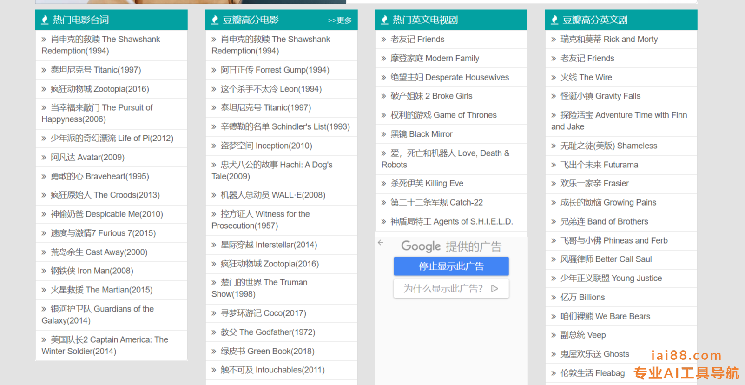745x385 pixels.
Task: Open 神偷奶爸 Despicable Me(2010)
Action: [107, 214]
